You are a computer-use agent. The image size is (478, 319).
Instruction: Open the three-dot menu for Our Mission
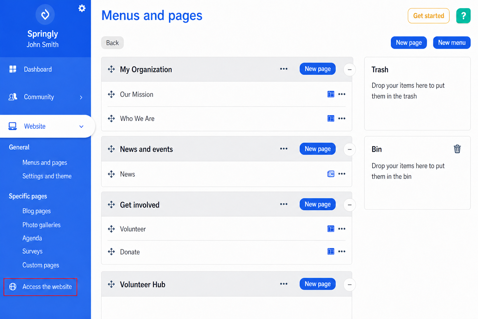(x=342, y=94)
